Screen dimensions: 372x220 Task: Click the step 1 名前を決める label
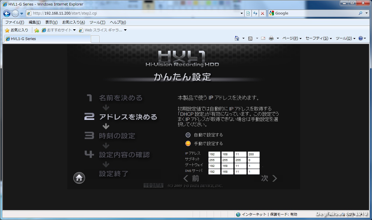(121, 98)
